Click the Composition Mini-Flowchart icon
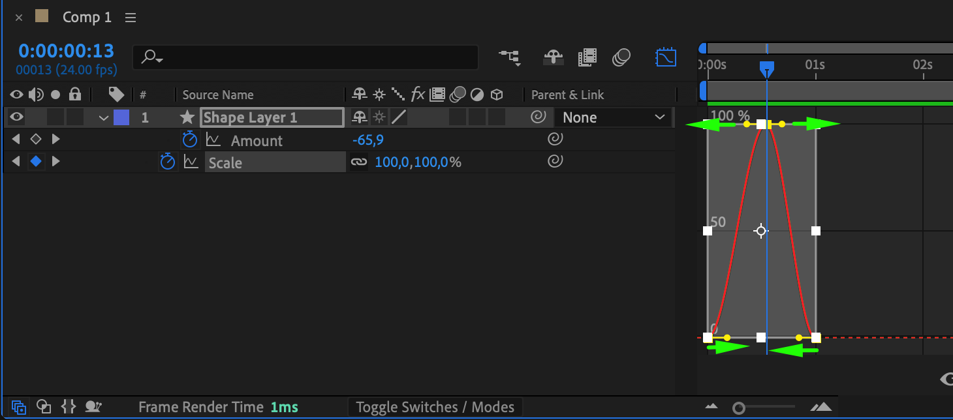953x420 pixels. (510, 57)
